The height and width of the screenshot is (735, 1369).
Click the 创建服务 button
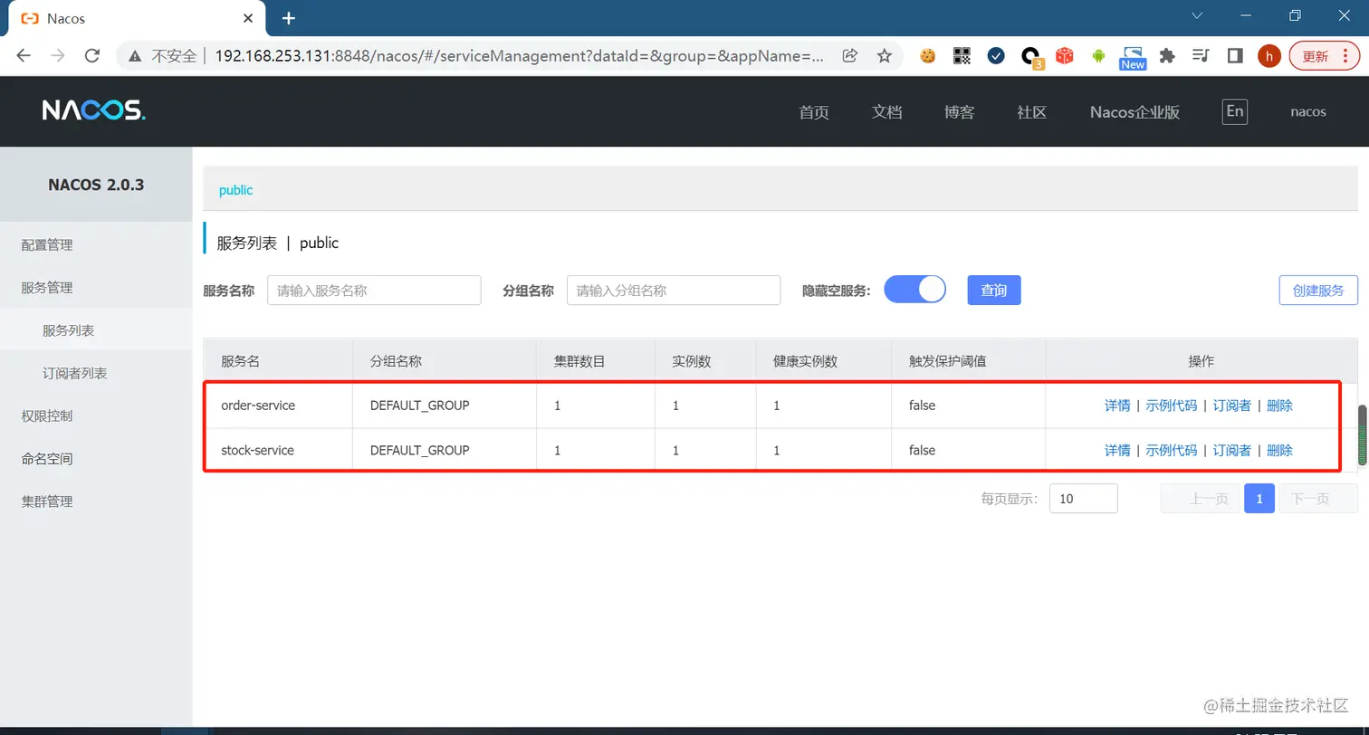[1318, 291]
